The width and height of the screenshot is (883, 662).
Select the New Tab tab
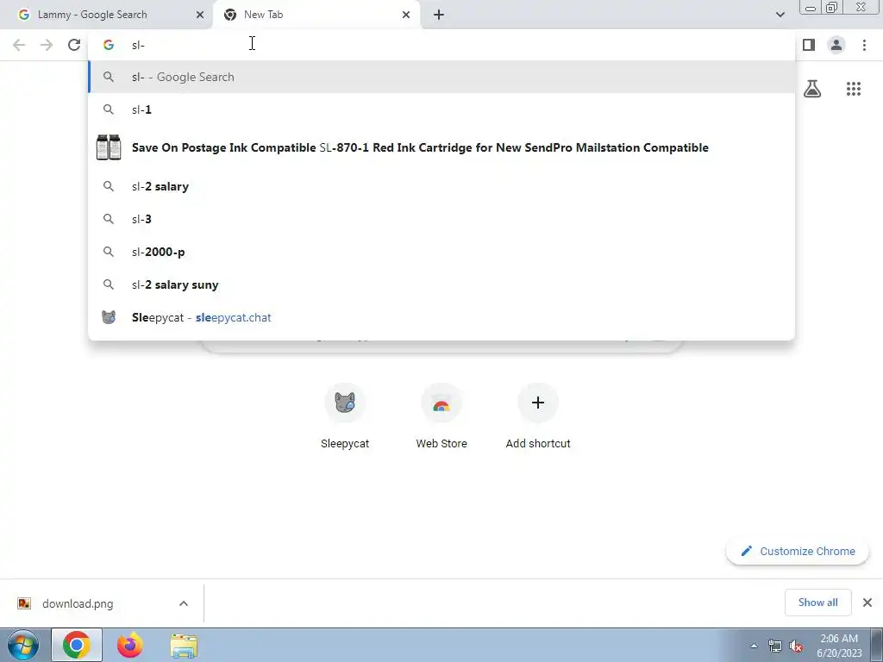click(x=316, y=15)
